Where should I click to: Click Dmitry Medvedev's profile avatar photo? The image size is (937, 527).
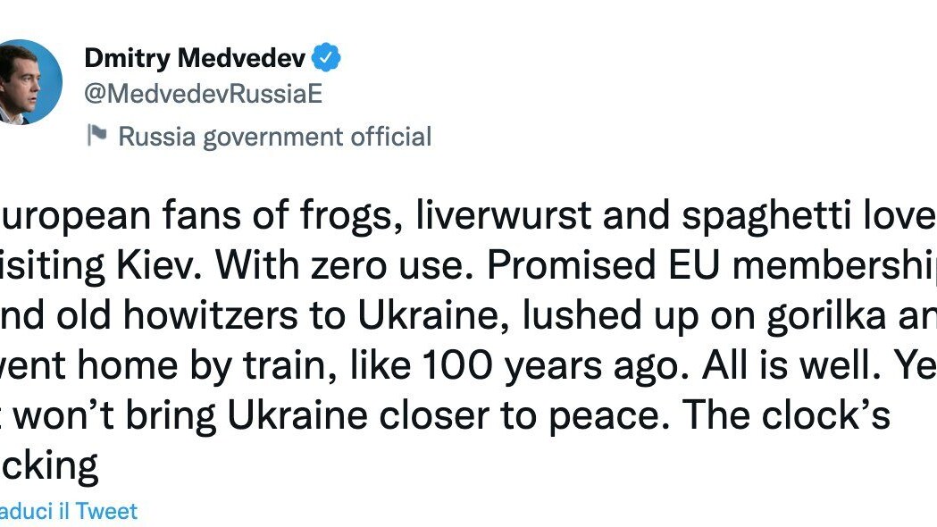(x=29, y=82)
